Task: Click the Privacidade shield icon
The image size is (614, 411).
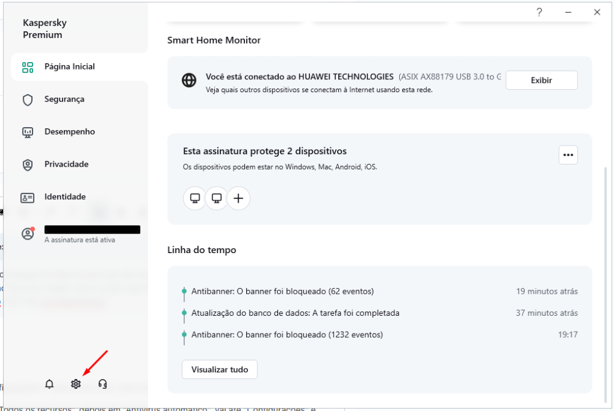Action: pos(28,165)
